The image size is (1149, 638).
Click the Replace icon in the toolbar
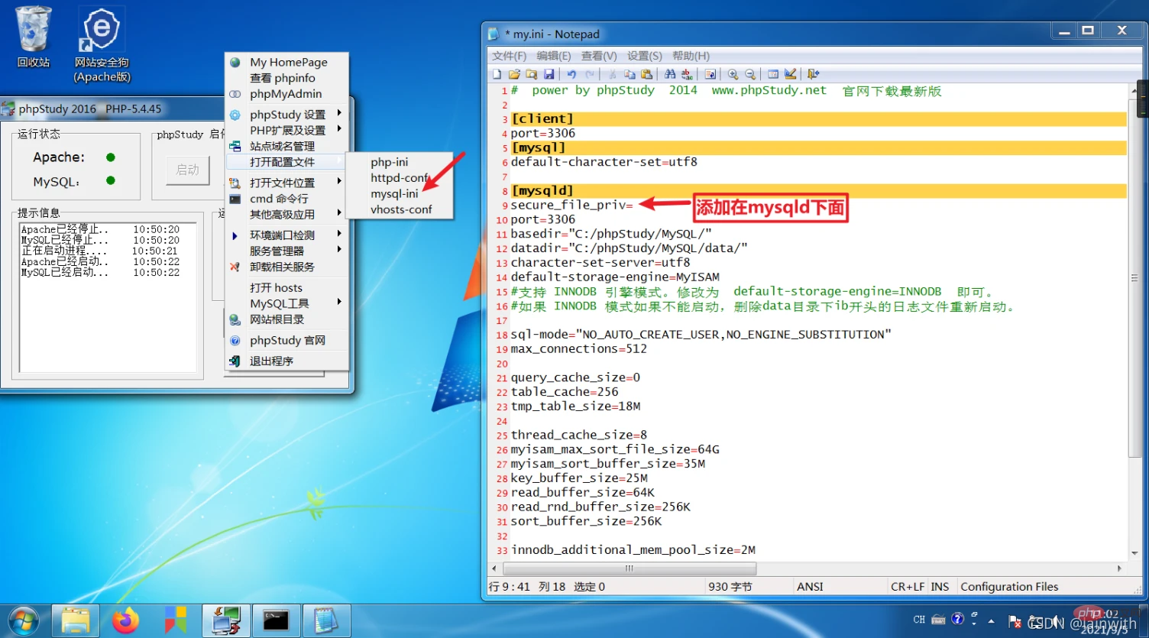(x=687, y=74)
